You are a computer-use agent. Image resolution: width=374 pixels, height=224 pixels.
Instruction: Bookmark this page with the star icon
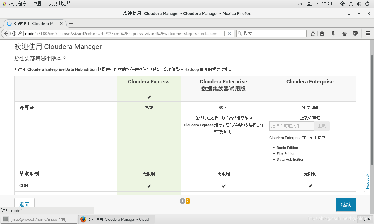point(313,34)
